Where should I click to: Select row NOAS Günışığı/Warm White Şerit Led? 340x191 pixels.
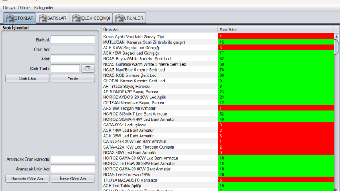coord(218,64)
